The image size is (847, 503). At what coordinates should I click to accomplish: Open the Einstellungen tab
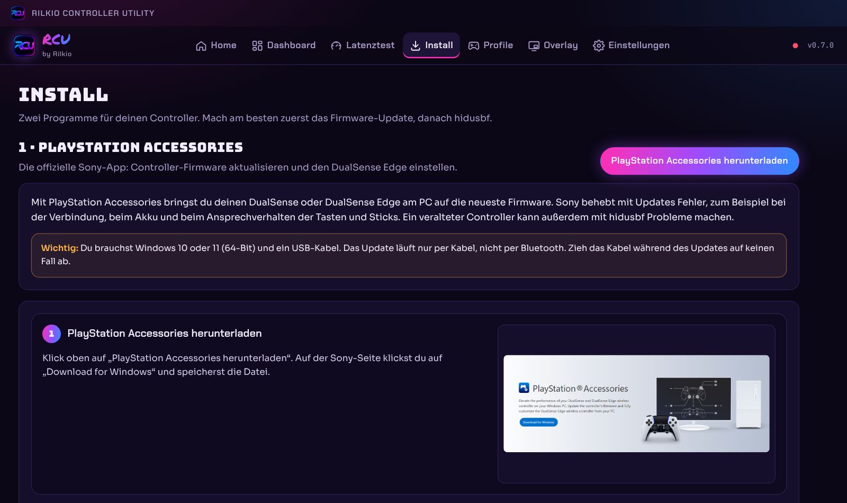coord(631,46)
